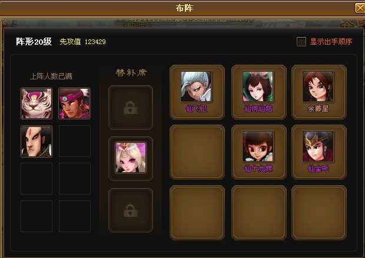Screen dimensions: 365x258
Task: Select empty formation slot in middle-left position
Action: coord(197,152)
